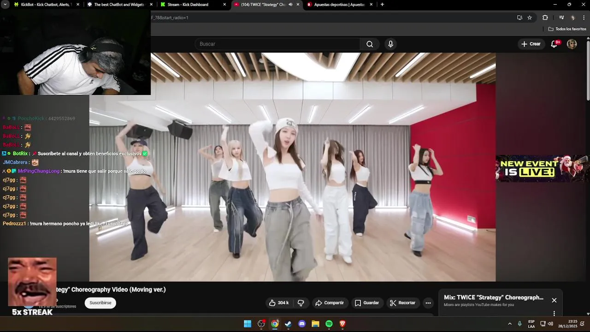Show hidden system tray icons
590x332 pixels.
[510, 324]
